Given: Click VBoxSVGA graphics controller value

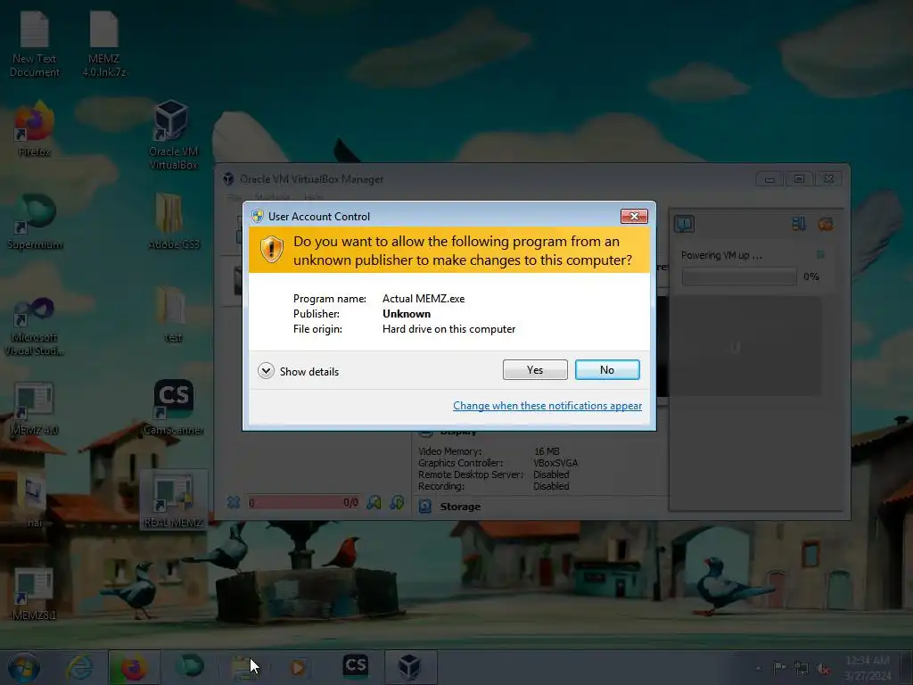Looking at the screenshot, I should 555,463.
